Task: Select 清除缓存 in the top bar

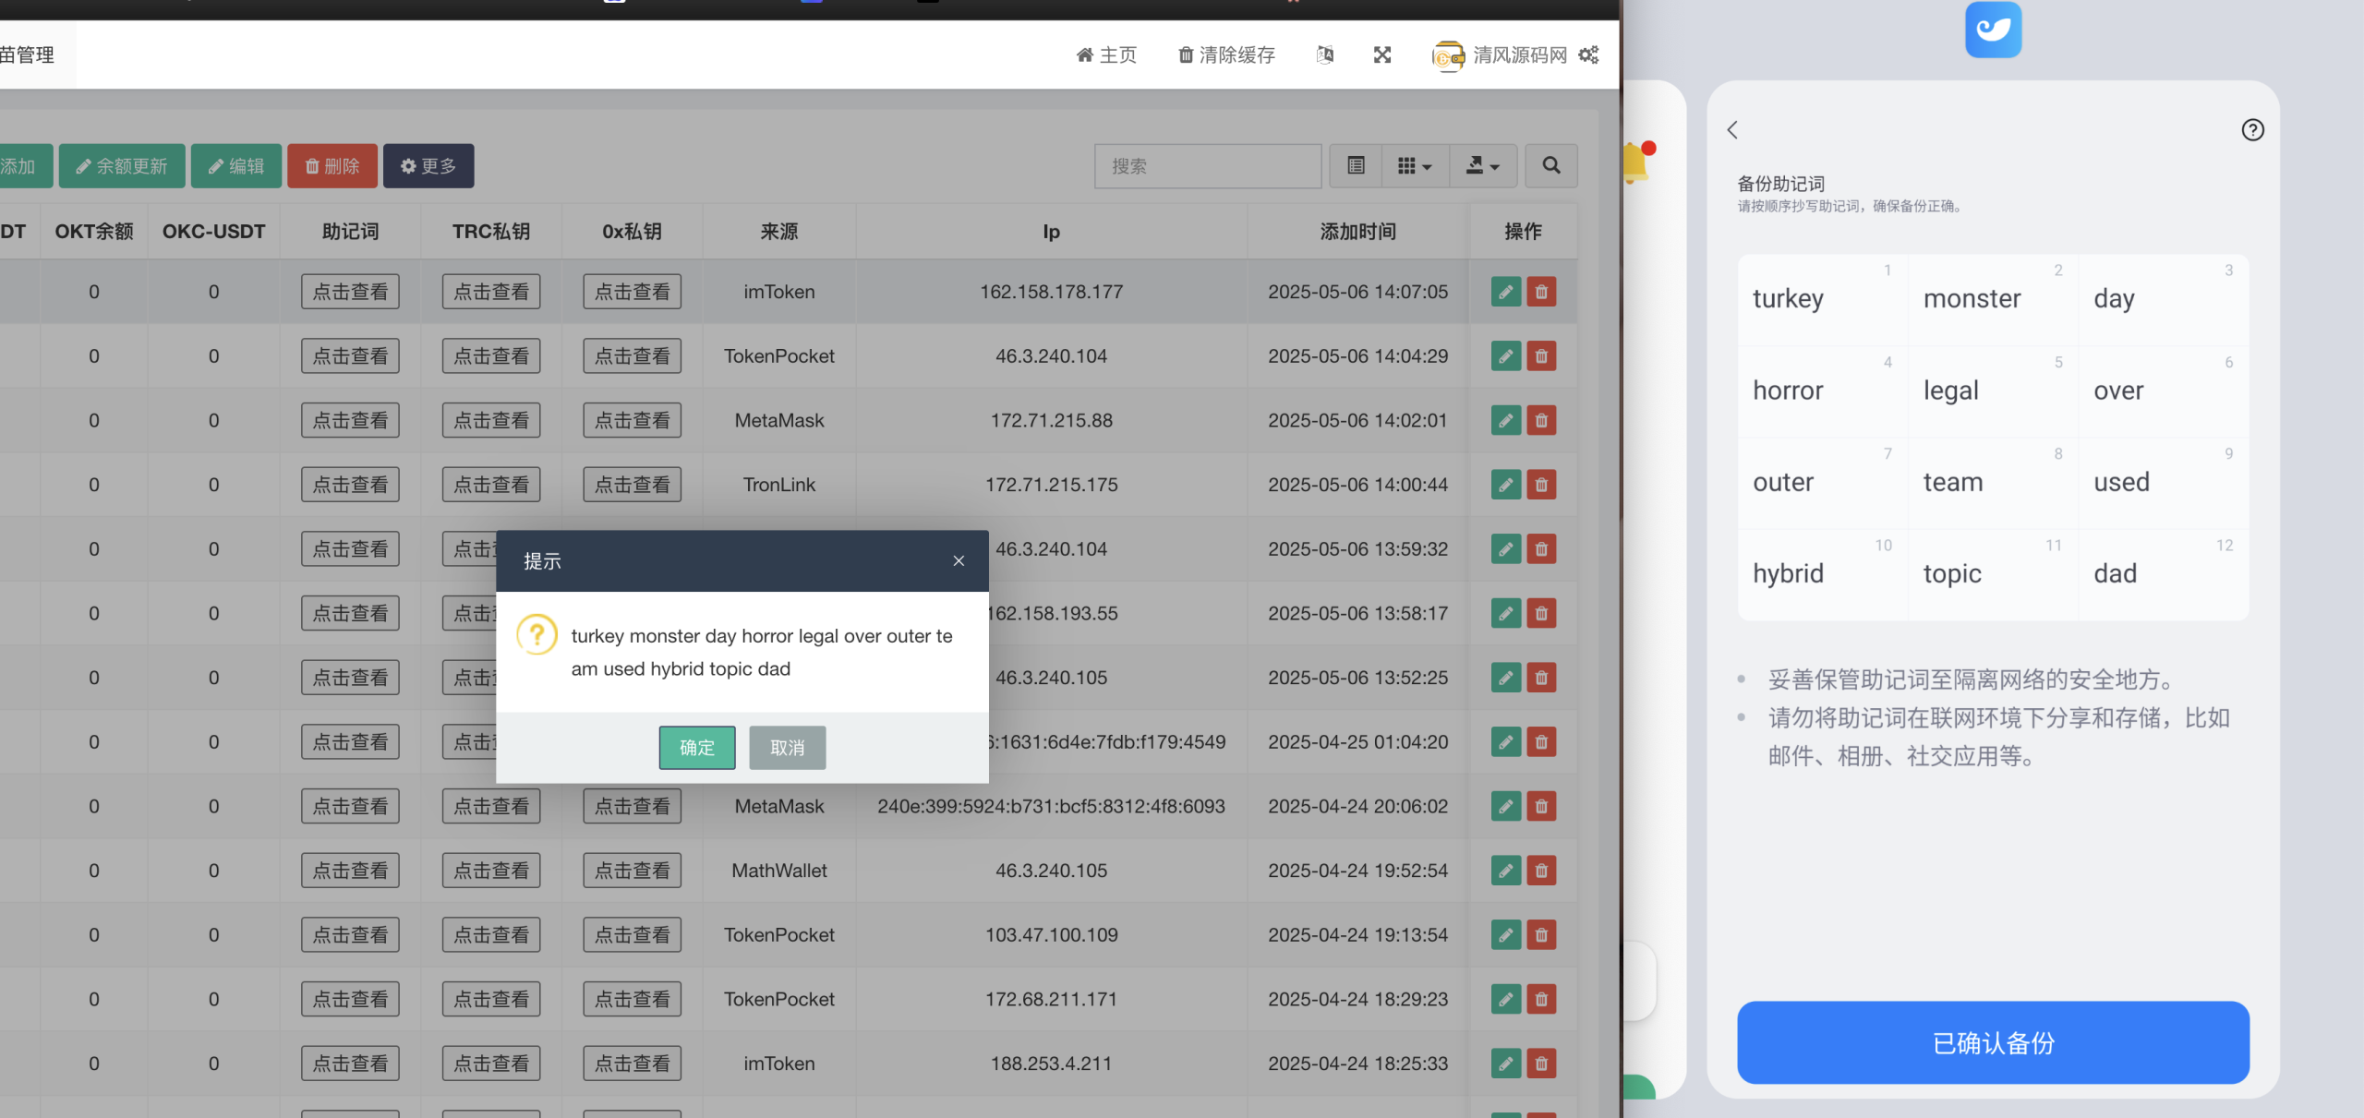Action: tap(1226, 55)
